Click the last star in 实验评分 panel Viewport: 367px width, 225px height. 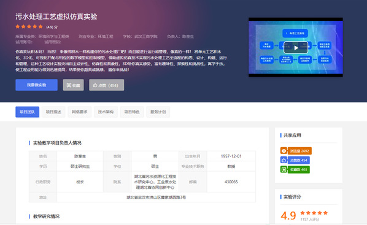pos(325,213)
